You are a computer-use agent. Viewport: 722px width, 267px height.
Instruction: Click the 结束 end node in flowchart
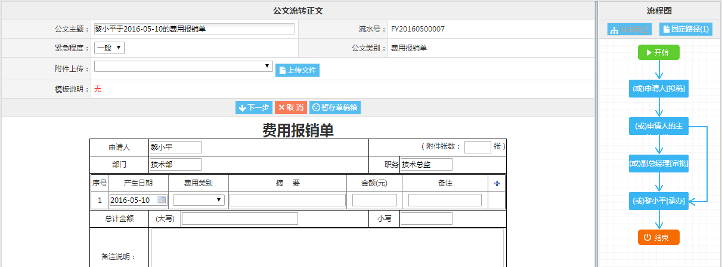coord(659,238)
